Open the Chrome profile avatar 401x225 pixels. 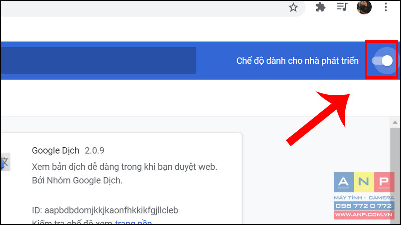pyautogui.click(x=364, y=7)
